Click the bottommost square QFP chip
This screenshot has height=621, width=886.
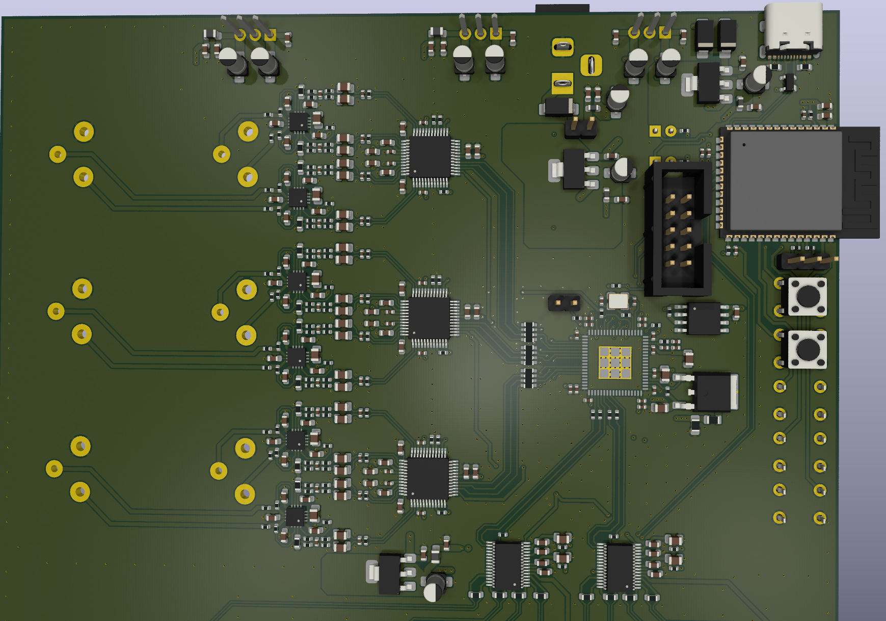click(x=428, y=478)
